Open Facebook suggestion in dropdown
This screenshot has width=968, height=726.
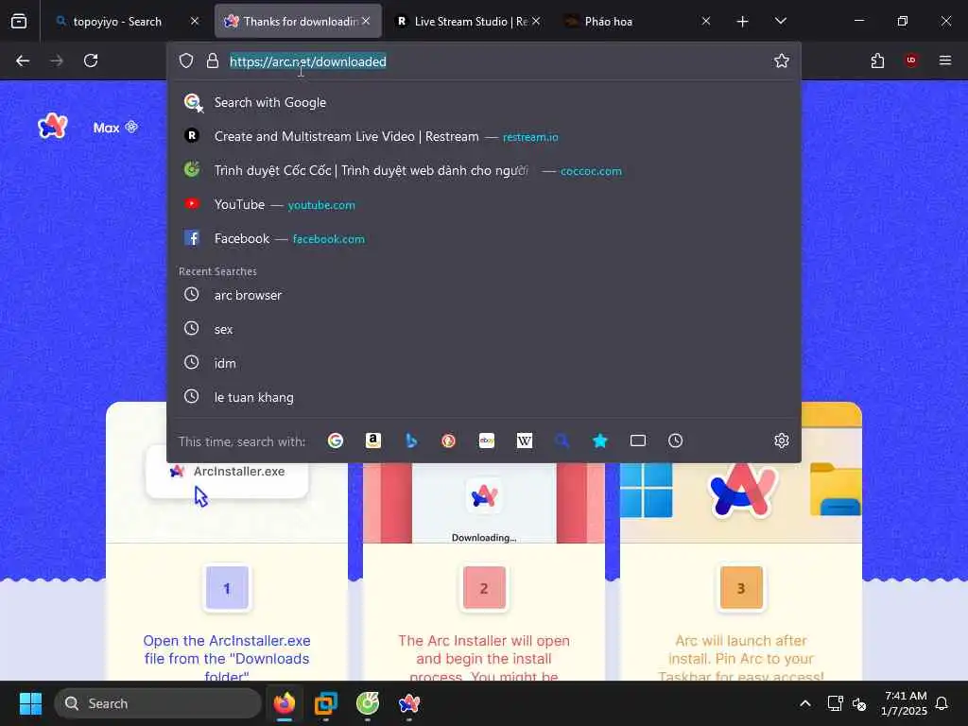(x=483, y=238)
